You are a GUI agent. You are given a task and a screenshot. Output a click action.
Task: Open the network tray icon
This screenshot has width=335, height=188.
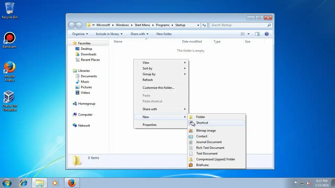pos(302,183)
